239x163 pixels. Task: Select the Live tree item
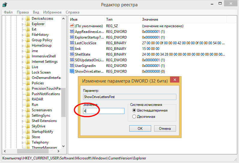35,67
